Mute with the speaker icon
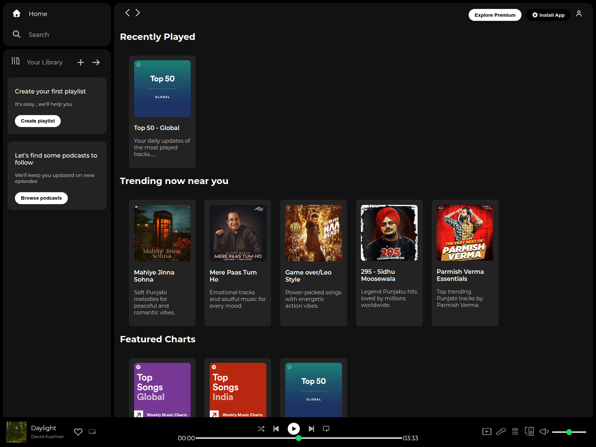 pyautogui.click(x=544, y=431)
